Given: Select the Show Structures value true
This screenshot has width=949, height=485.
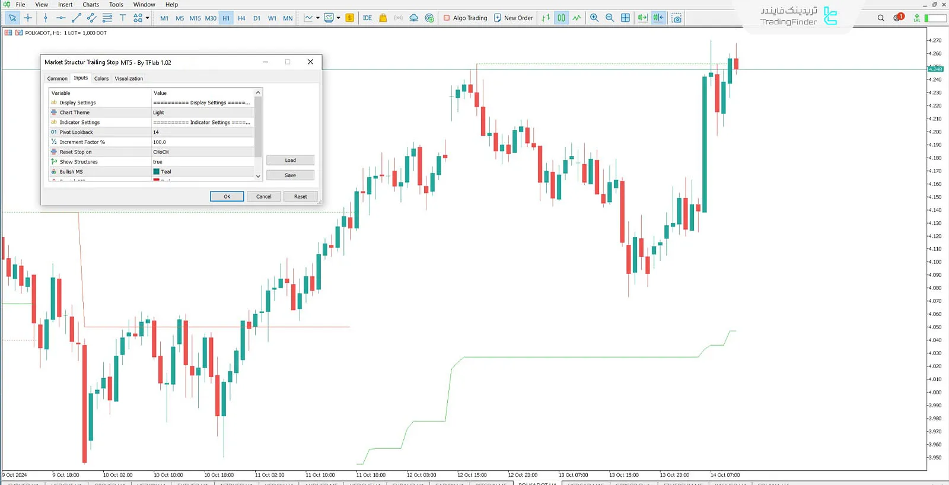Looking at the screenshot, I should tap(203, 162).
